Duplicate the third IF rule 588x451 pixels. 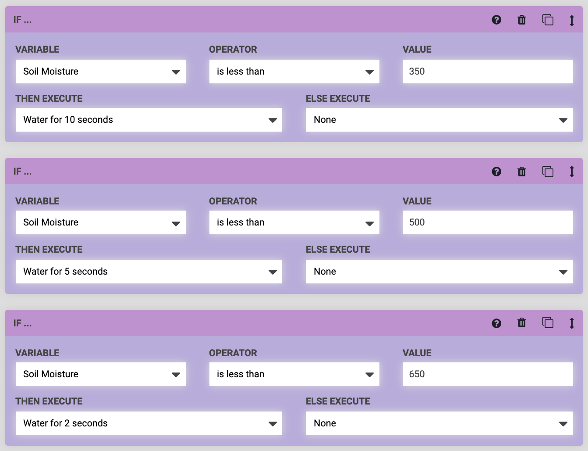point(548,323)
